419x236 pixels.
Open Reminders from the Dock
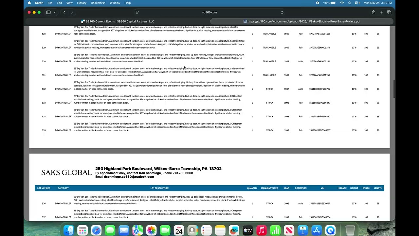(x=207, y=230)
